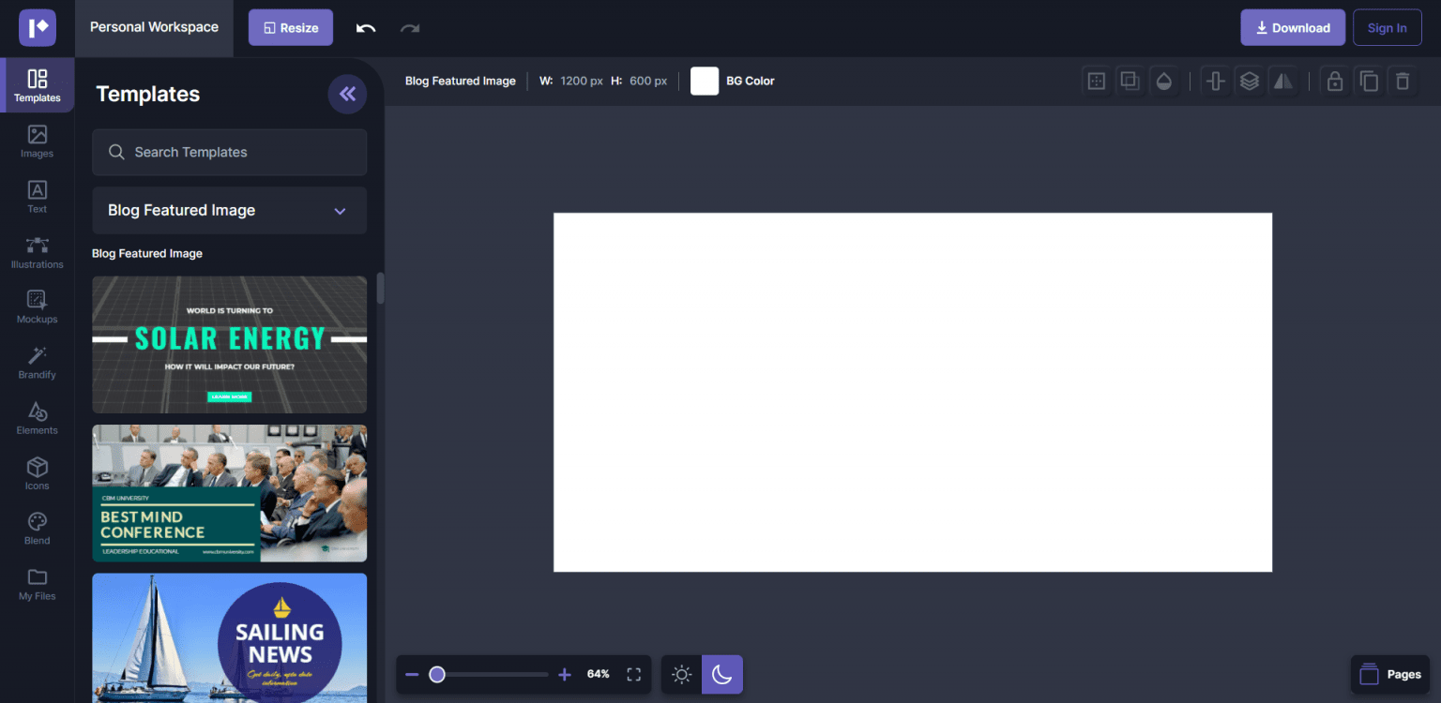Open the BG Color swatch
This screenshot has width=1441, height=703.
[705, 82]
